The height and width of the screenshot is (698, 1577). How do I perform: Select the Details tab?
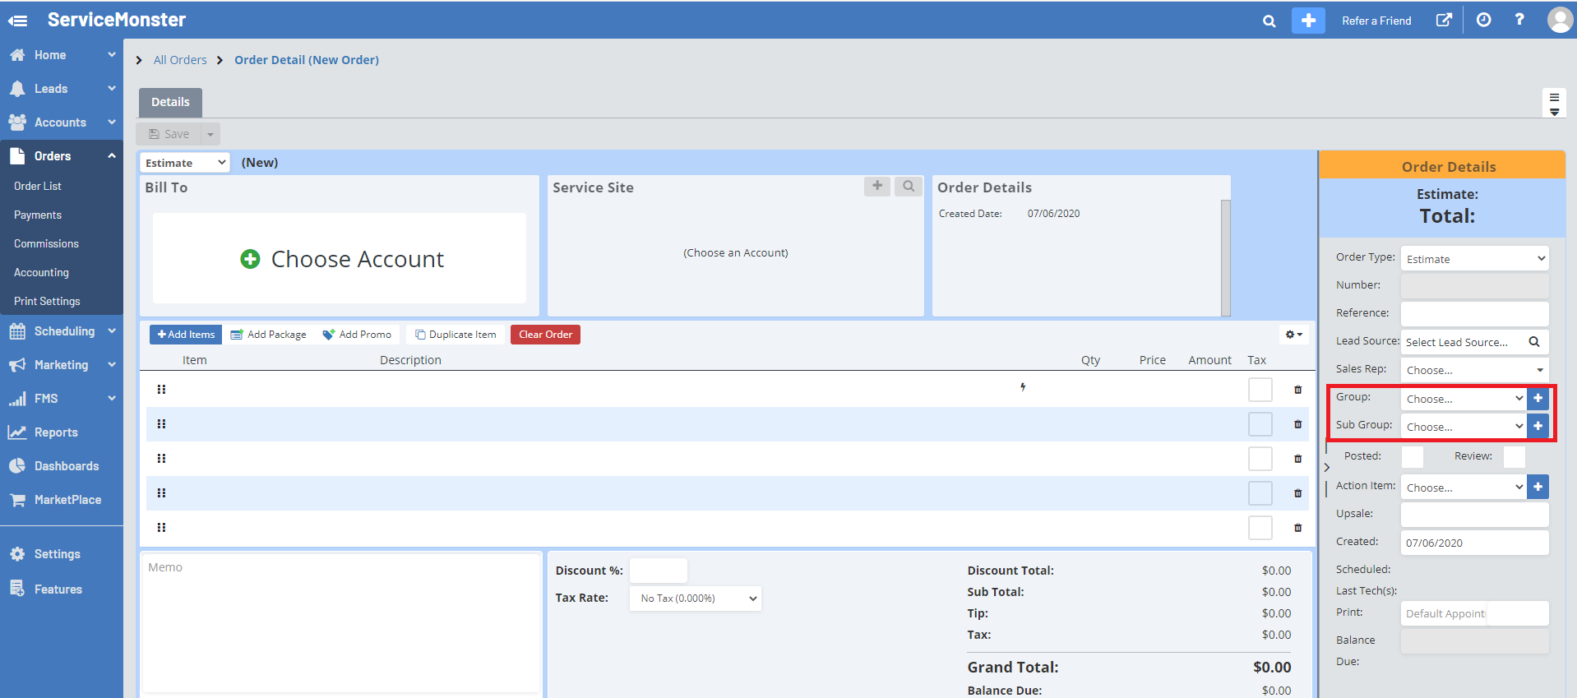(170, 102)
